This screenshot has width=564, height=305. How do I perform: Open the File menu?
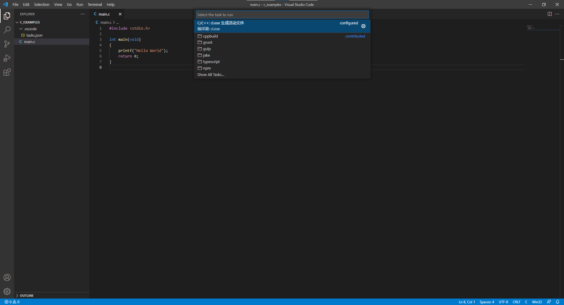pos(16,4)
